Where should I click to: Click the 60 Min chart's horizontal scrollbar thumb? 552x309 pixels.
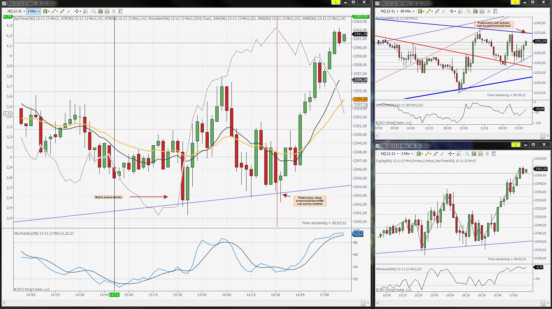coord(542,136)
